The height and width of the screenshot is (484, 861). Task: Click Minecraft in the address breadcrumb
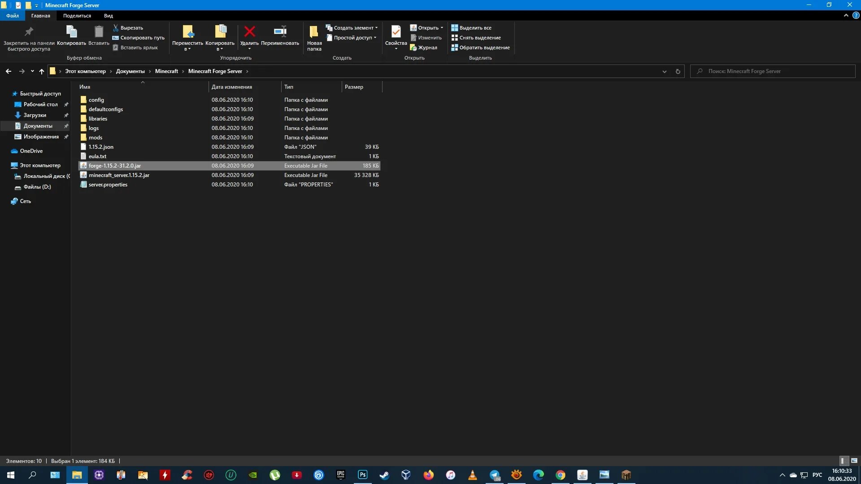(x=166, y=71)
